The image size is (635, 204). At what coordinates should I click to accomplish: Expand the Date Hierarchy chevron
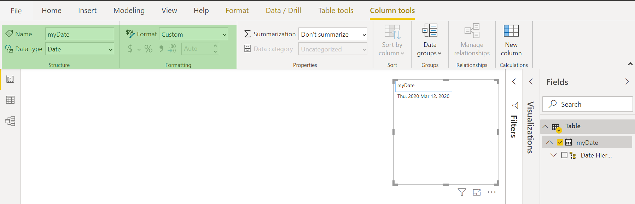click(554, 155)
